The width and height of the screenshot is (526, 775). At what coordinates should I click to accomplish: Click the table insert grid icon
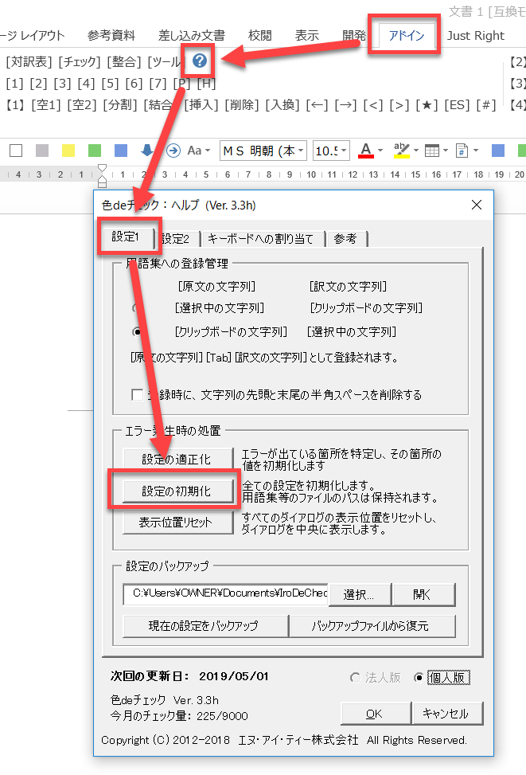coord(431,150)
